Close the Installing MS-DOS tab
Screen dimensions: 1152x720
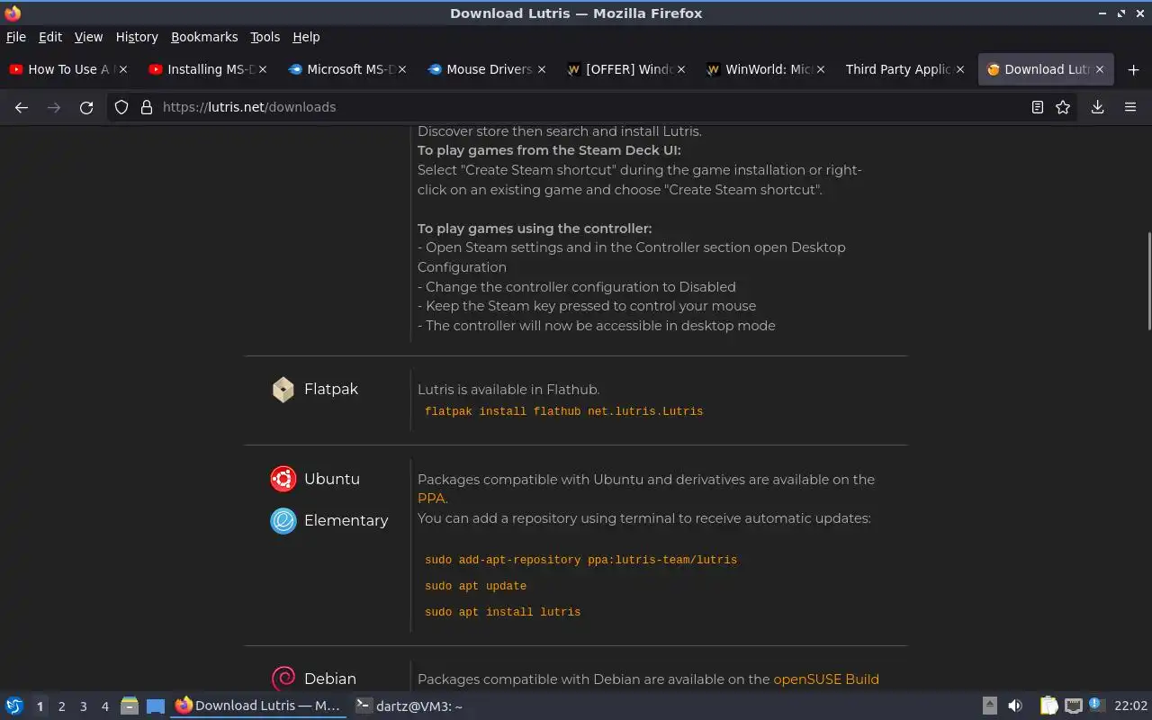coord(263,69)
